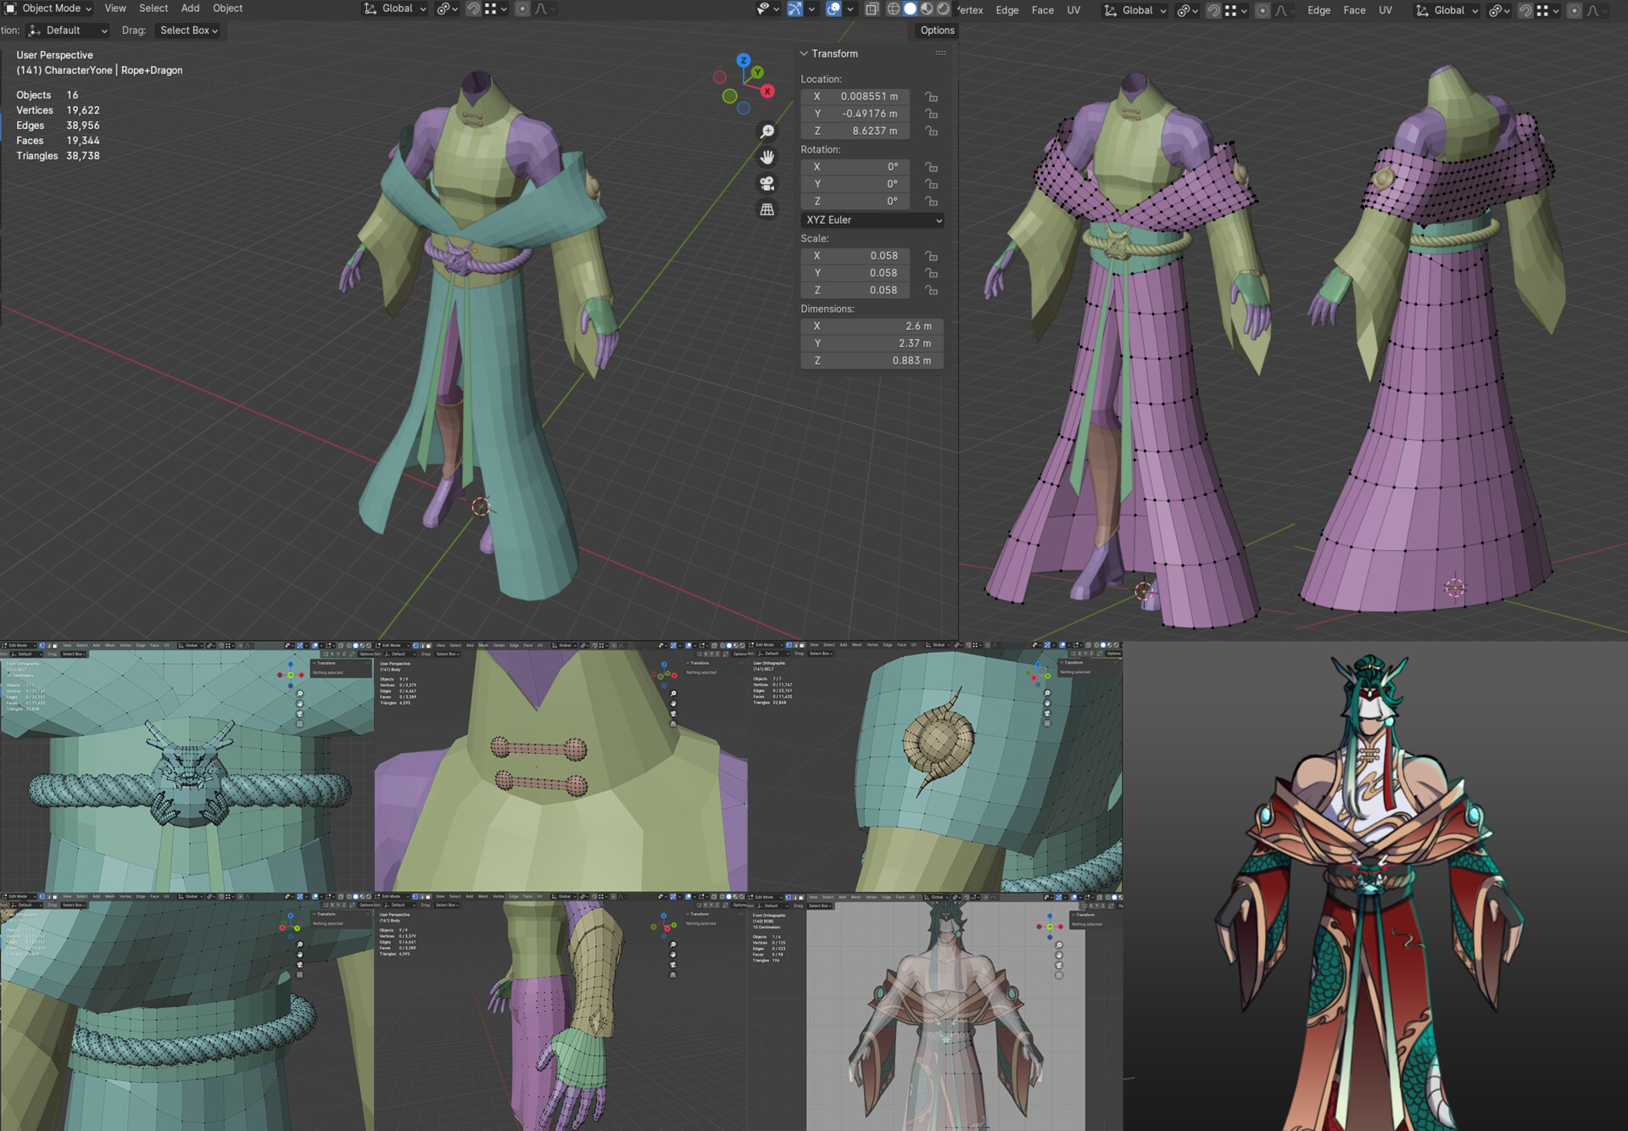
Task: Select wireframe viewport shading
Action: (893, 8)
